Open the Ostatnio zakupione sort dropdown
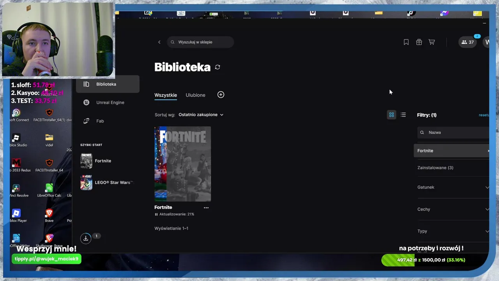The height and width of the screenshot is (281, 499). [201, 115]
